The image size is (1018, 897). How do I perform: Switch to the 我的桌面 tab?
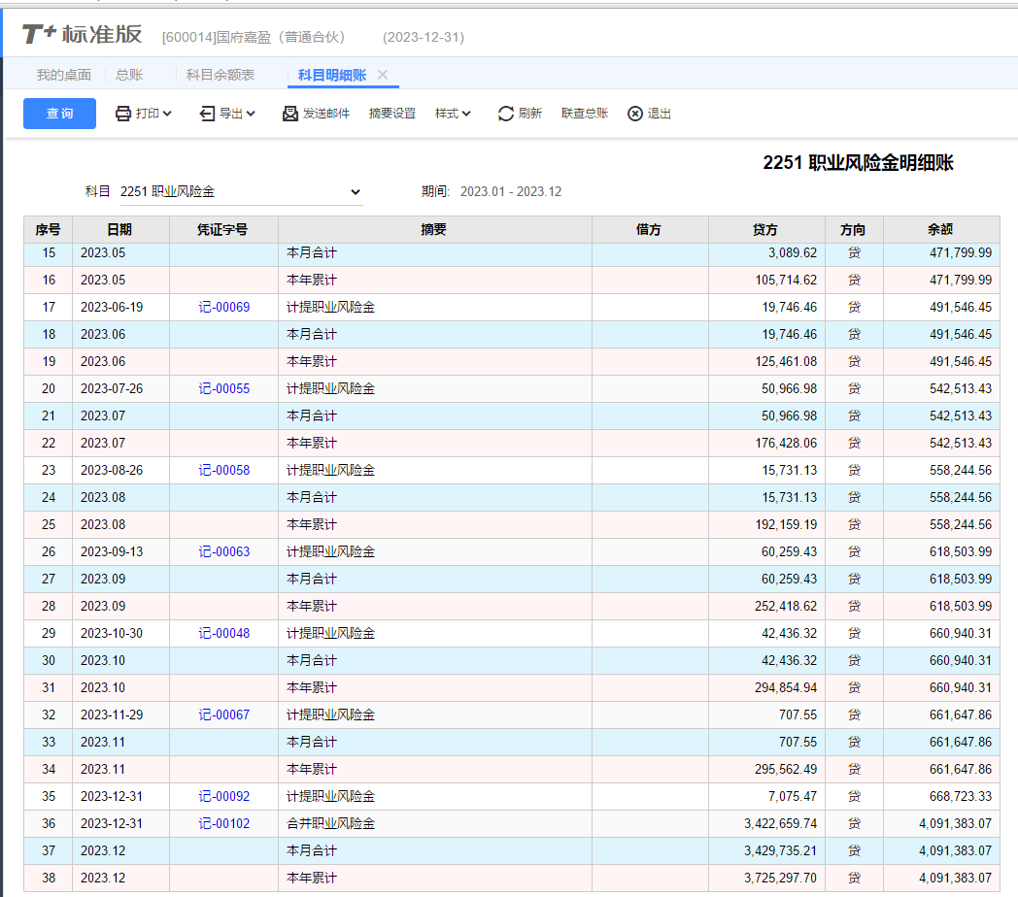64,75
